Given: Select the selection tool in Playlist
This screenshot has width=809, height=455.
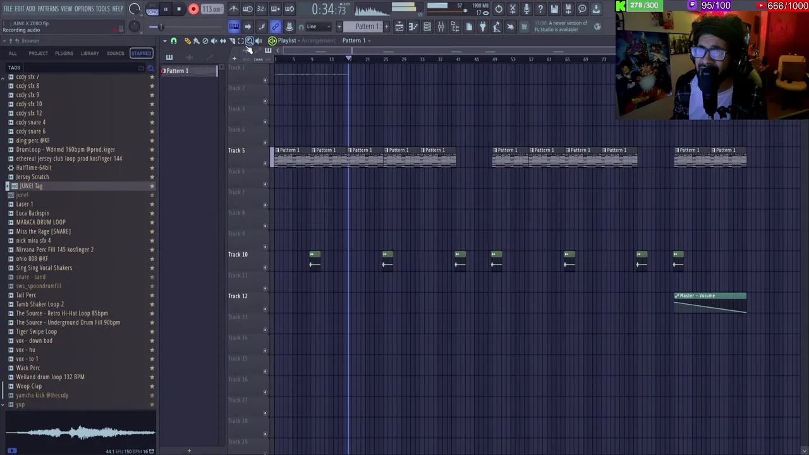Looking at the screenshot, I should (241, 40).
